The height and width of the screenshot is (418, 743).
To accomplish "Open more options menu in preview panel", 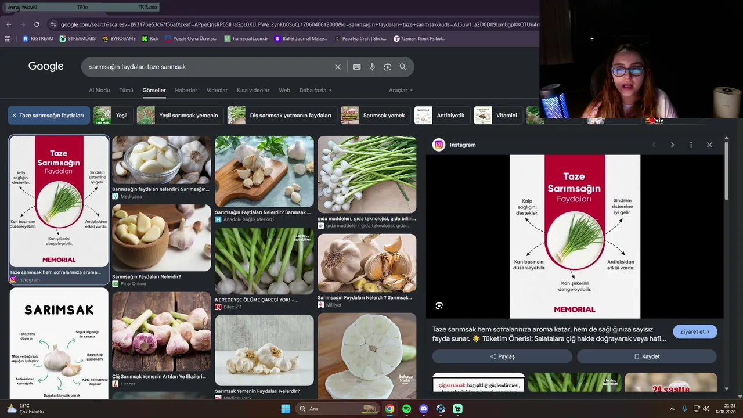I will point(691,145).
